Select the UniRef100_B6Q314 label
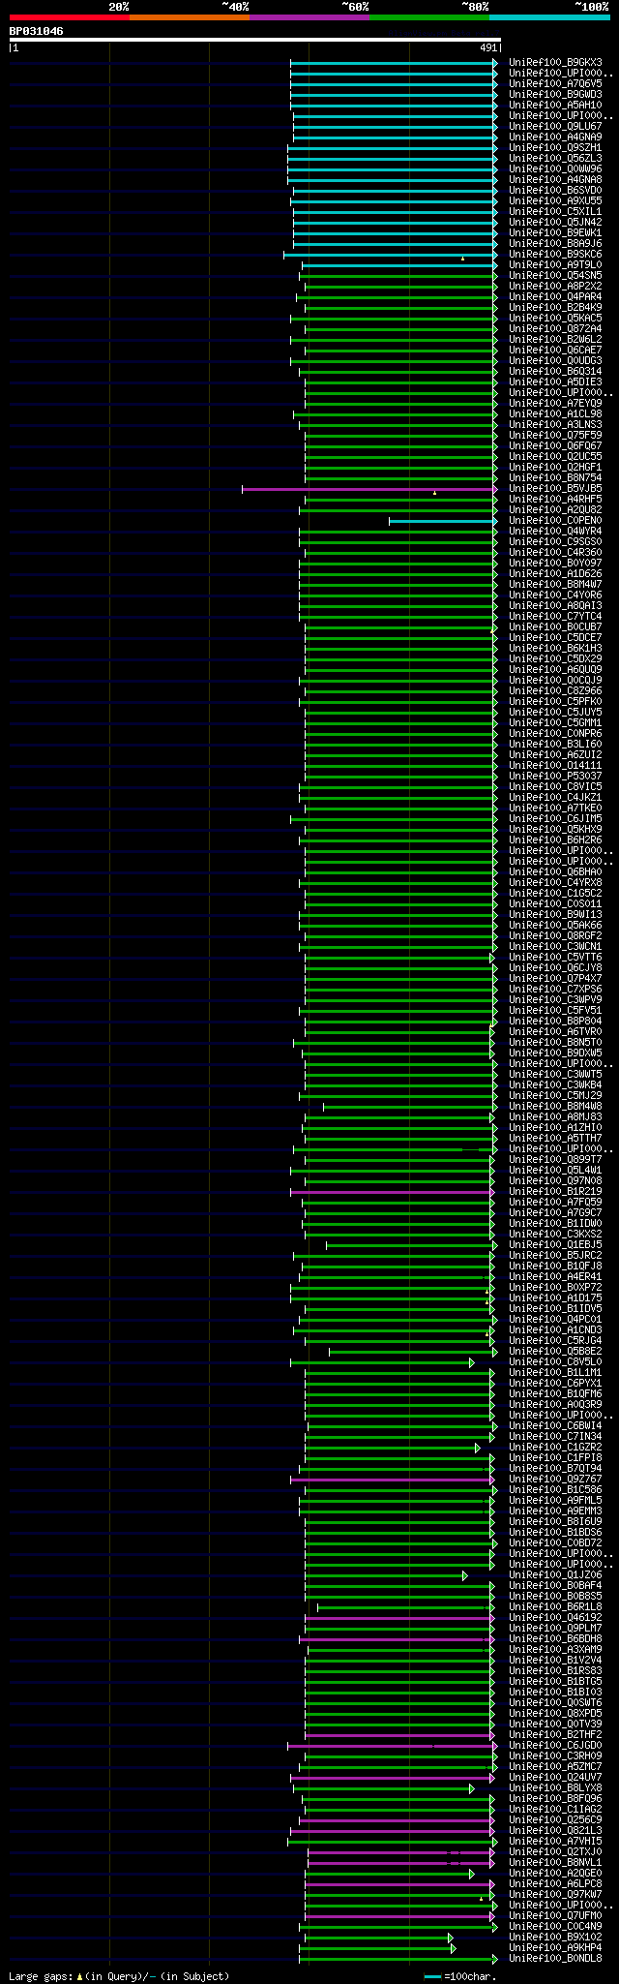The height and width of the screenshot is (1984, 619). coord(555,372)
